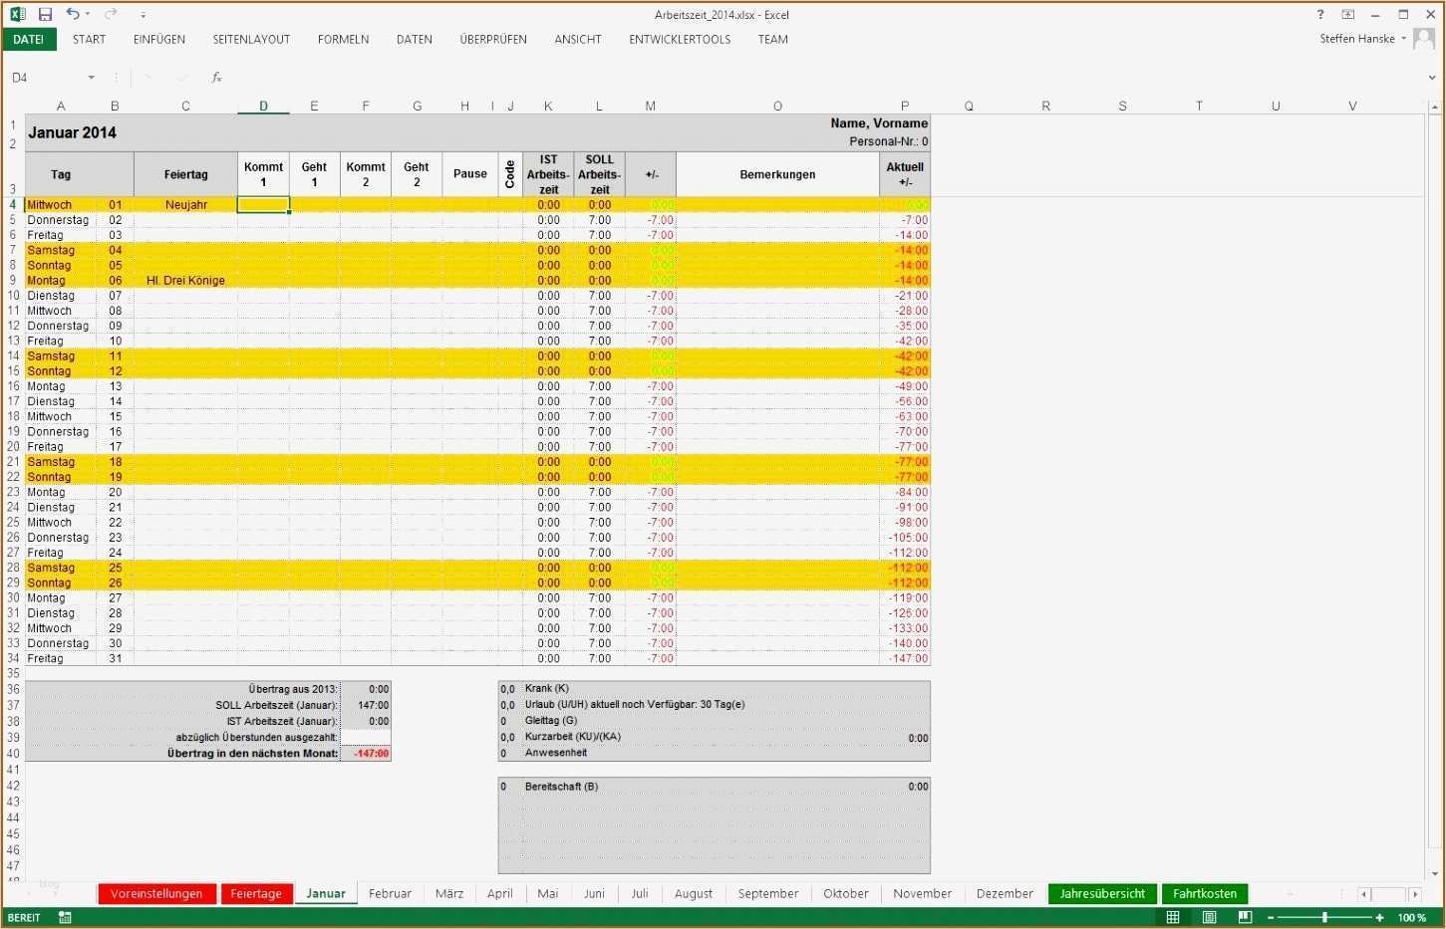The width and height of the screenshot is (1446, 929).
Task: Open the Jahresübersicht sheet tab
Action: coord(1101,893)
